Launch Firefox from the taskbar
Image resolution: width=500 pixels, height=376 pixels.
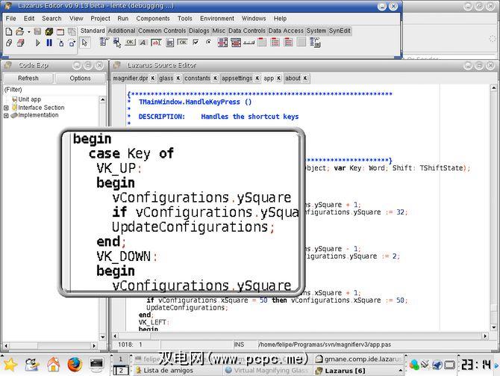click(75, 364)
